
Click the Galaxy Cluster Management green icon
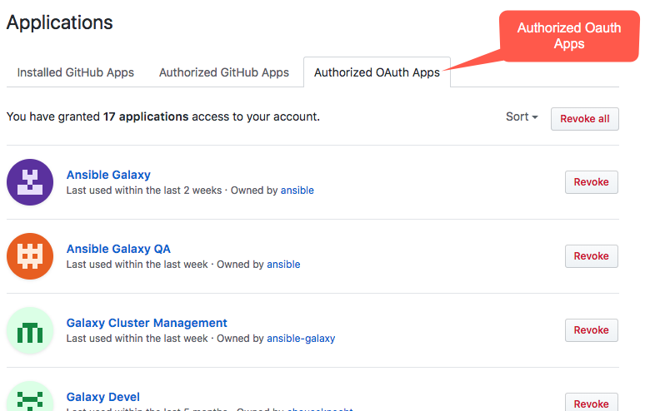30,330
